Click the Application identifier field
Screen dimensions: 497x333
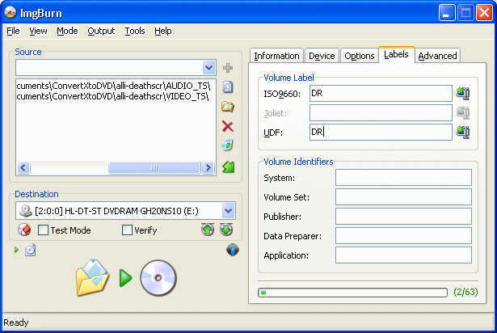[x=403, y=255]
